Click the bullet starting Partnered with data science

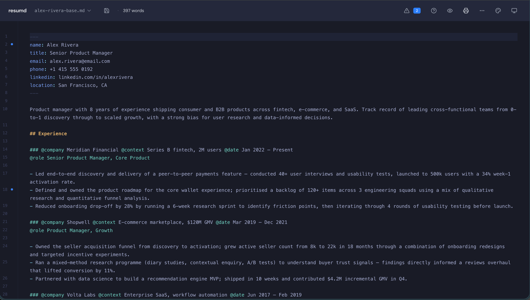tap(218, 279)
